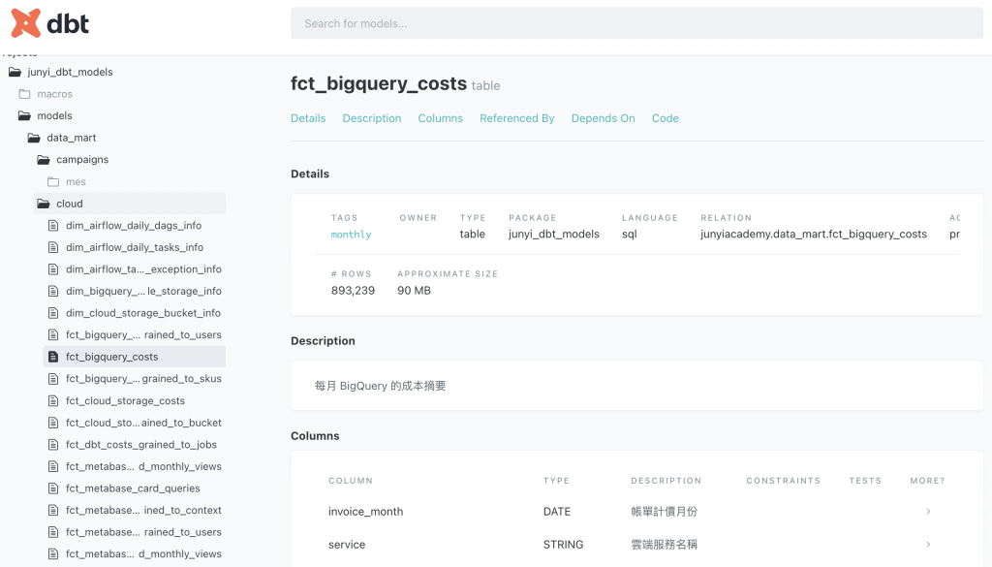This screenshot has height=567, width=992.
Task: Click the junyi_dbt_models package value
Action: pos(554,235)
